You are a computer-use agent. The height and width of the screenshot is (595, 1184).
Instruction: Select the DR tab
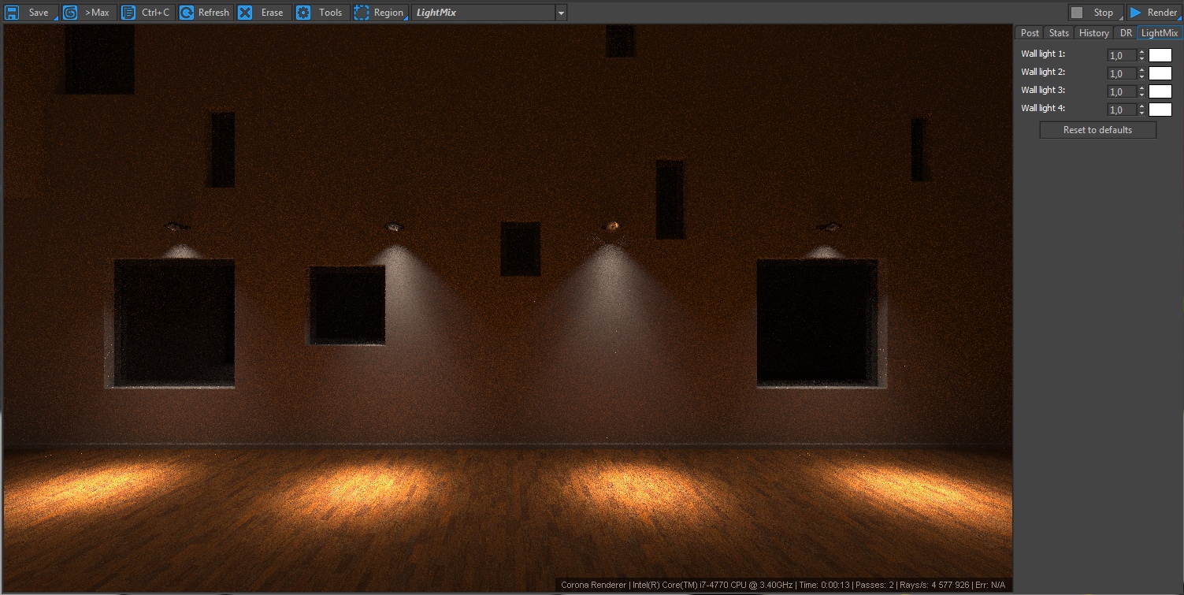(x=1126, y=32)
